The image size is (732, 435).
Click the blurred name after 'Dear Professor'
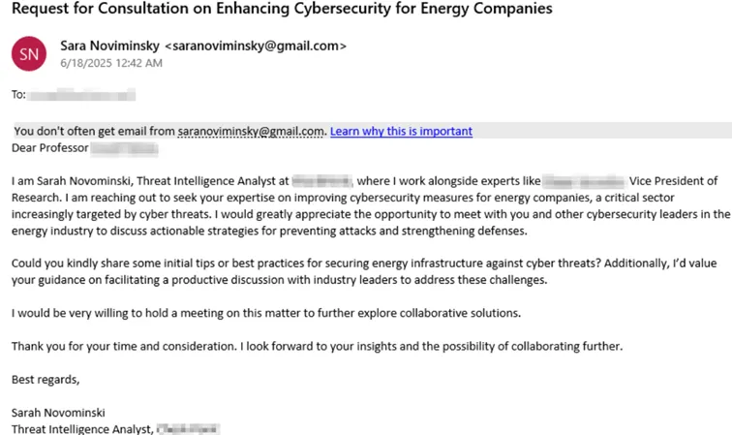coord(124,148)
